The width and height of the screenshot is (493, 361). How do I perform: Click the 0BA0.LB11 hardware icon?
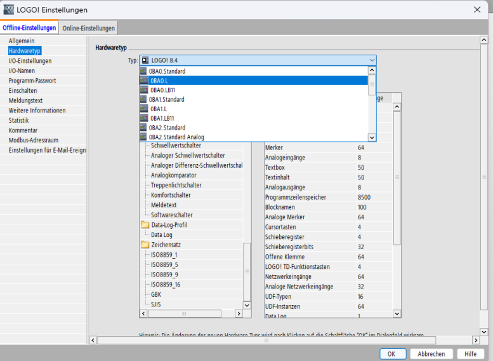point(143,90)
